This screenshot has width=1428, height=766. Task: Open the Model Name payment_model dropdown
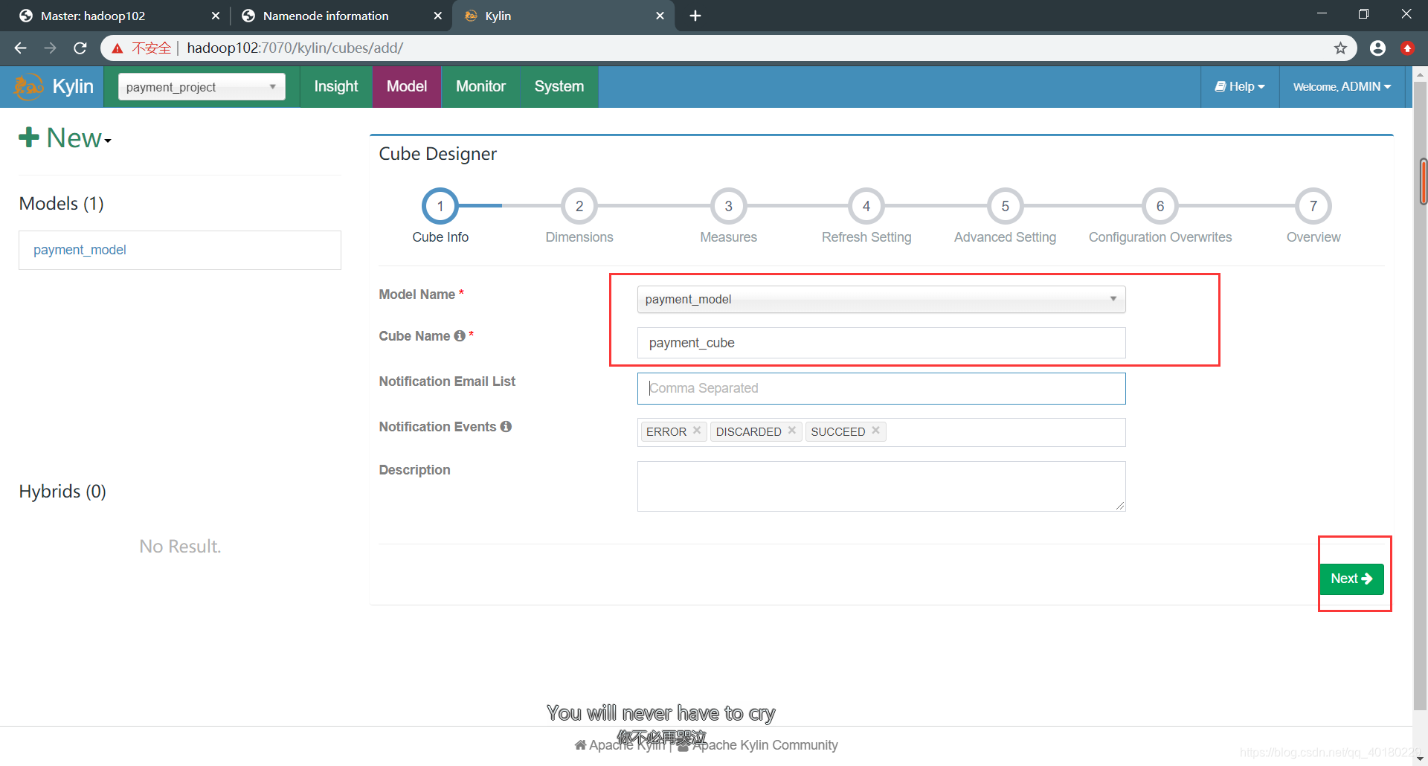tap(881, 299)
